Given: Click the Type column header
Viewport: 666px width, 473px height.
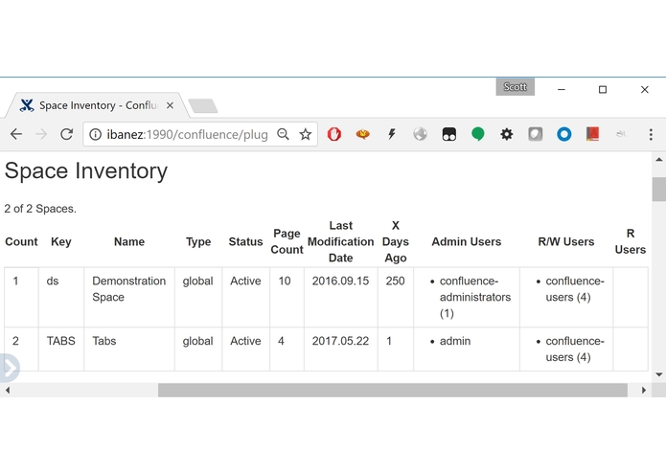Looking at the screenshot, I should (x=198, y=242).
